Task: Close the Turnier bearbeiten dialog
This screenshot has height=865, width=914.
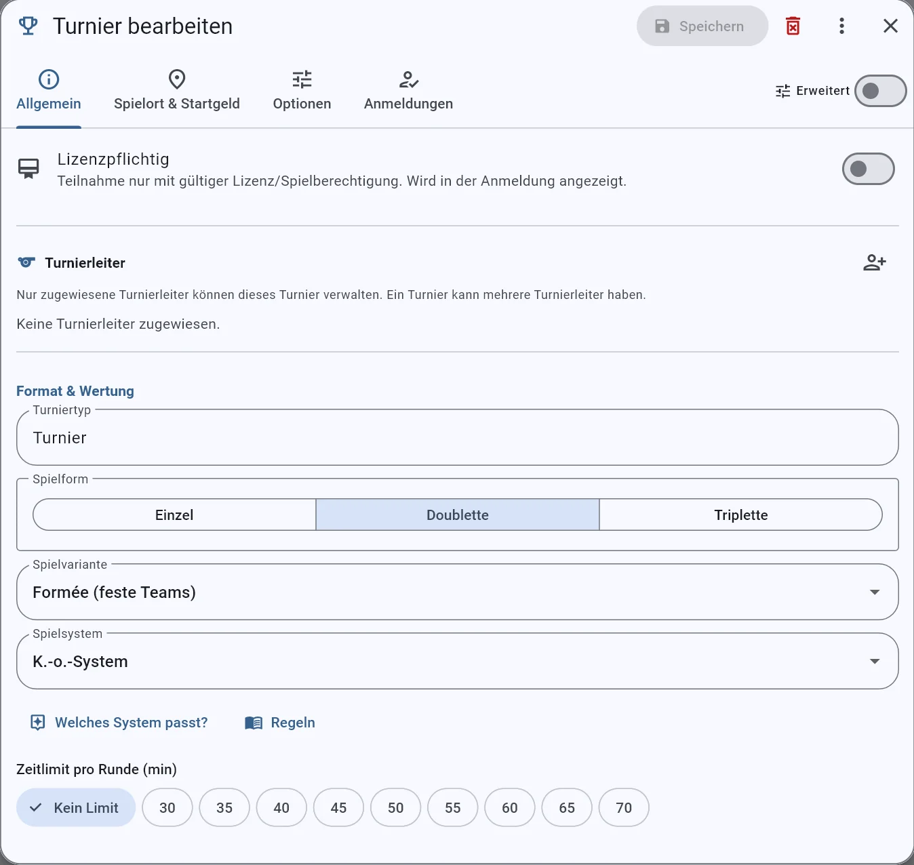Action: coord(890,26)
